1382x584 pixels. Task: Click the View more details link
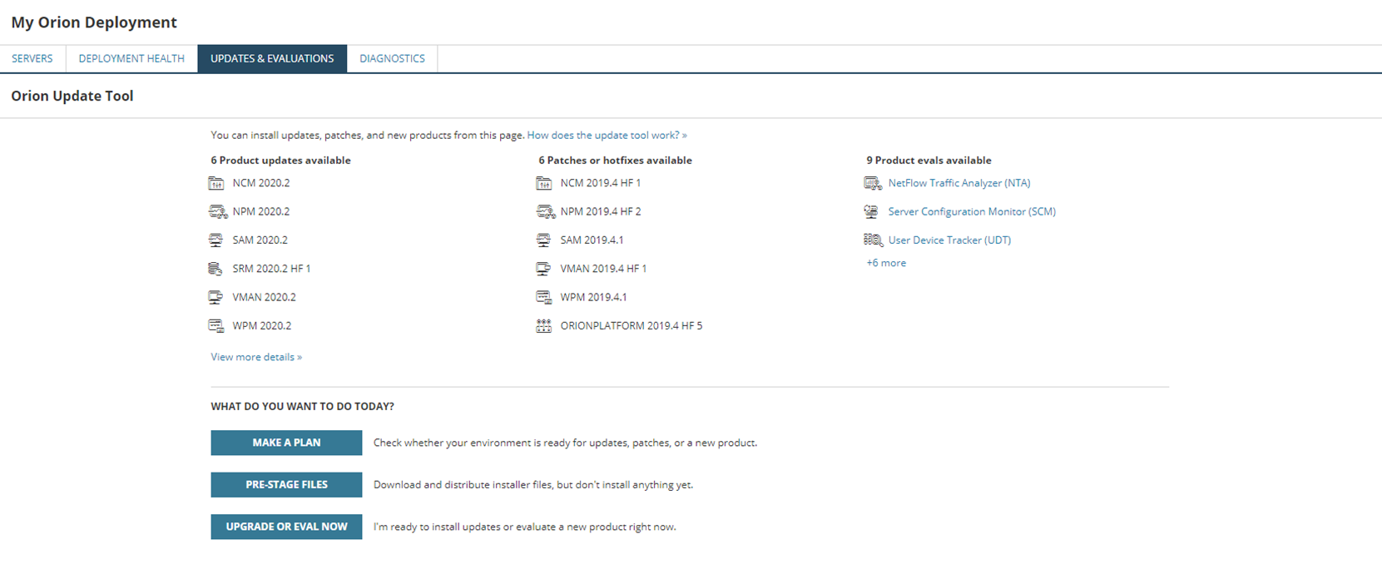click(x=256, y=357)
